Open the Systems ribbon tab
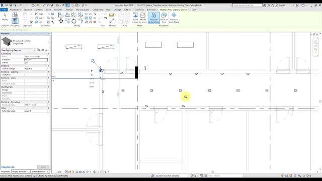The image size is (322, 181). (x=39, y=10)
